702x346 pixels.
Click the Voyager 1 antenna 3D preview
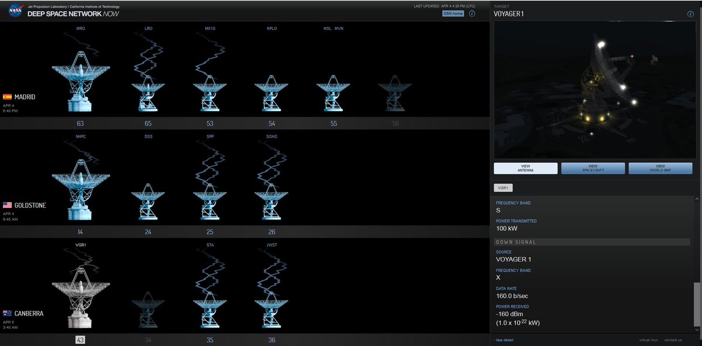click(x=596, y=90)
